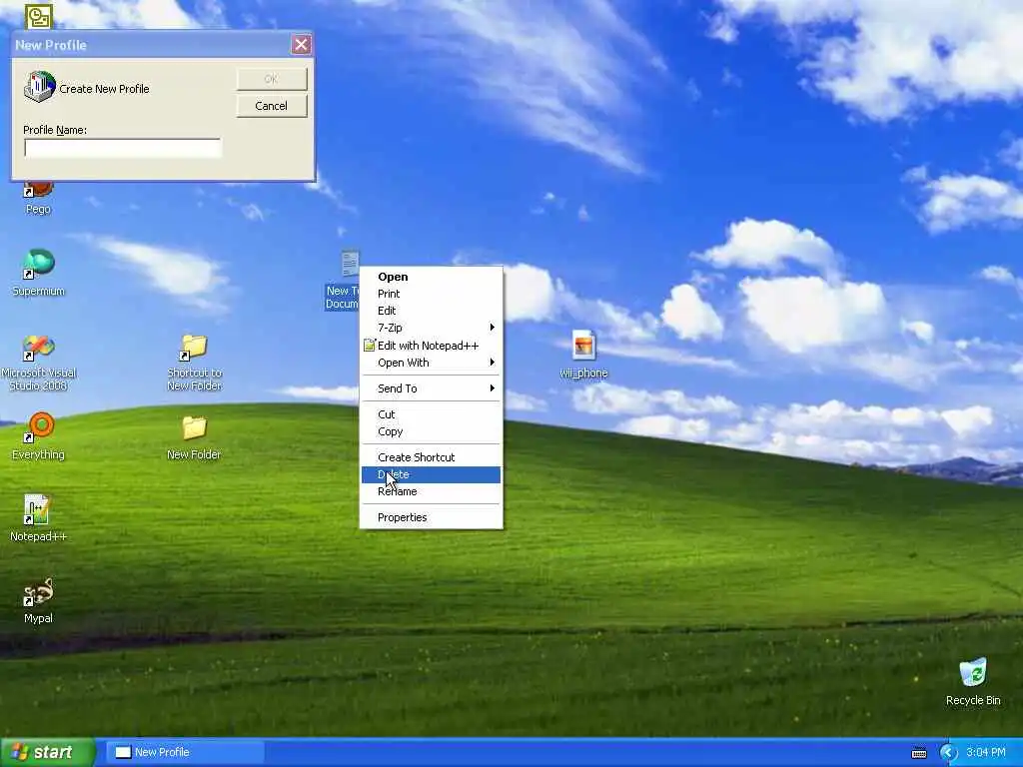
Task: Choose Delete from the context menu
Action: (431, 474)
